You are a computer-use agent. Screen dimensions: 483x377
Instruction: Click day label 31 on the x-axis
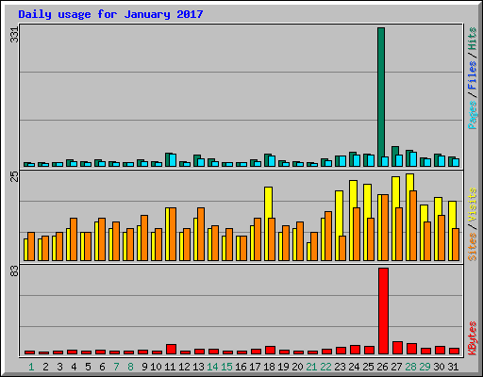[453, 367]
